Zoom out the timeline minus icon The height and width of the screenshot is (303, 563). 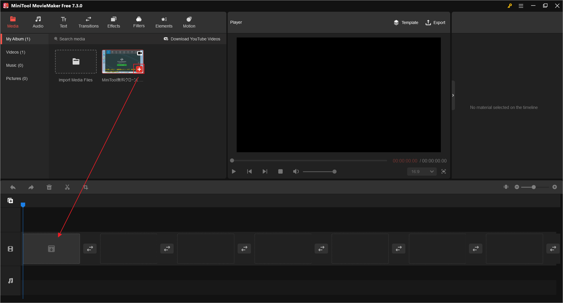coord(517,187)
